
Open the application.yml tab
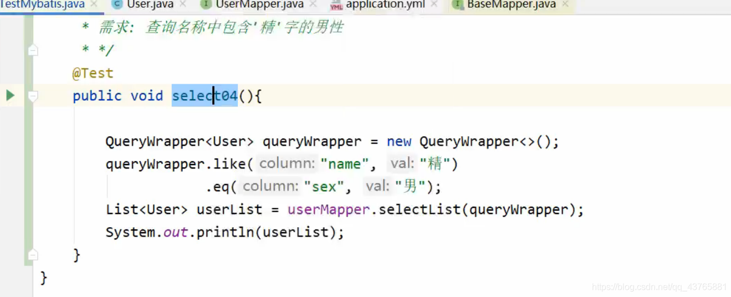coord(385,5)
